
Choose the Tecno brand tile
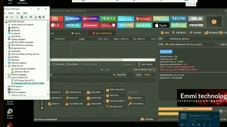[x=179, y=19]
